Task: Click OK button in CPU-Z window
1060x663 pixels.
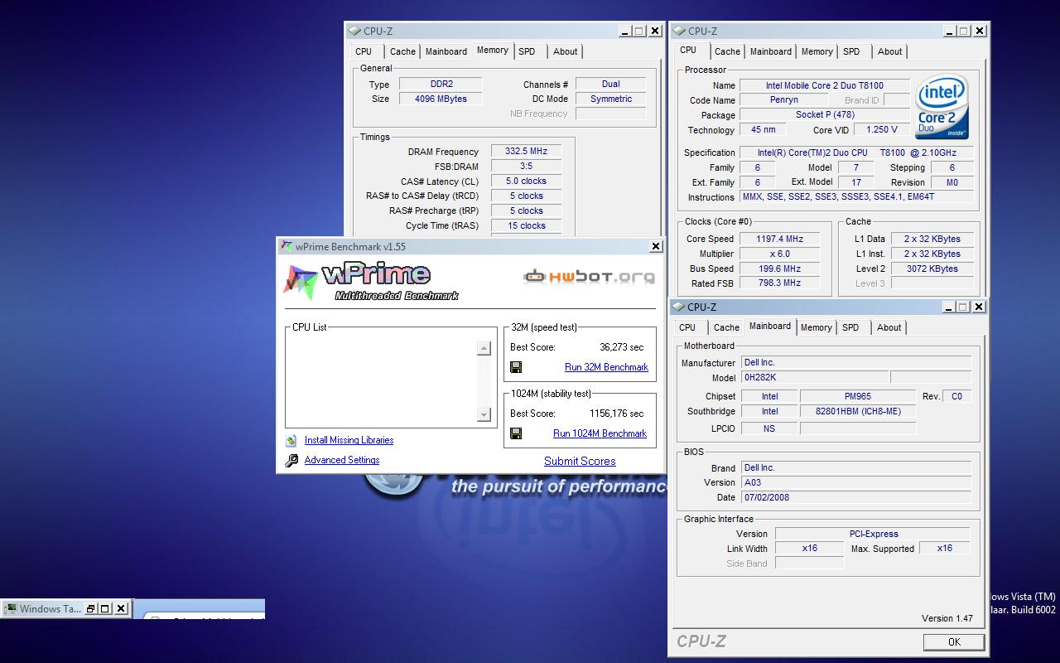Action: click(954, 642)
